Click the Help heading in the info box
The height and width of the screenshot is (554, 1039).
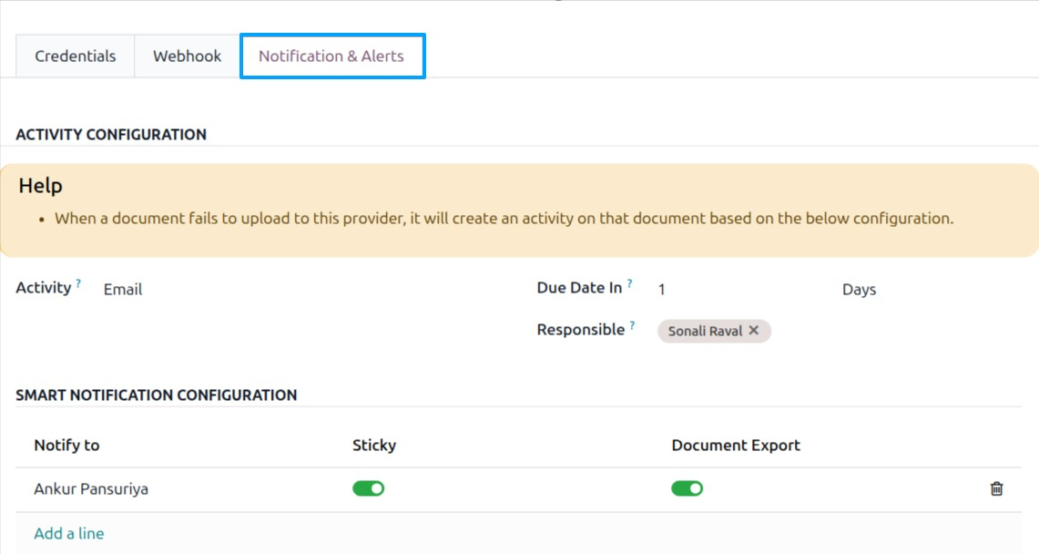(x=40, y=186)
